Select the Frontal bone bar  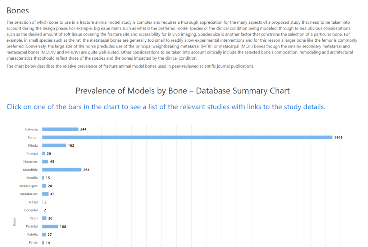(x=44, y=154)
